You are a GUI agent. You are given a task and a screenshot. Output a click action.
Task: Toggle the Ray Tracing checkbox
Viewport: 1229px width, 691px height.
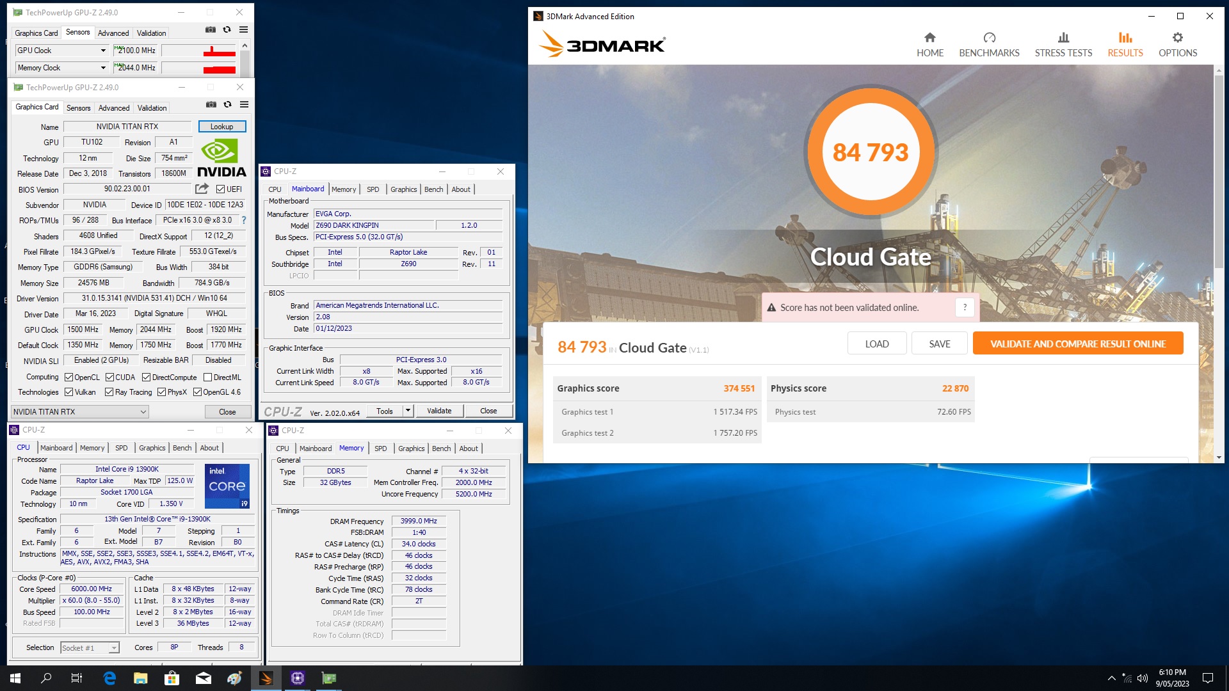[109, 392]
